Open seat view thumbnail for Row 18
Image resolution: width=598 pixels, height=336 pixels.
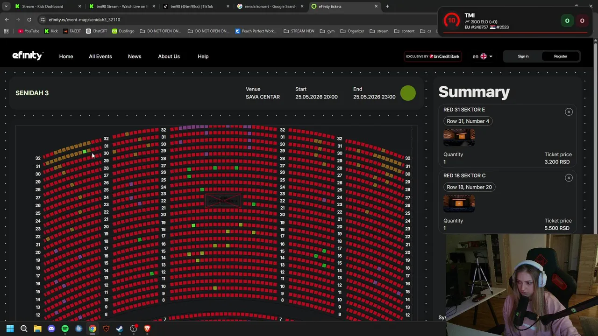tap(459, 204)
